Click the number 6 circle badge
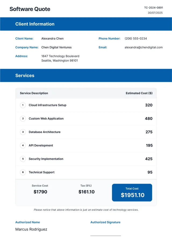Viewport: 172px width, 243px height. pyautogui.click(x=23, y=172)
